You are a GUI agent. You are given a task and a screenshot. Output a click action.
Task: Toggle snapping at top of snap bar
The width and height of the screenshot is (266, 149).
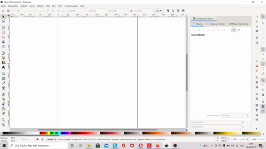[x=263, y=17]
